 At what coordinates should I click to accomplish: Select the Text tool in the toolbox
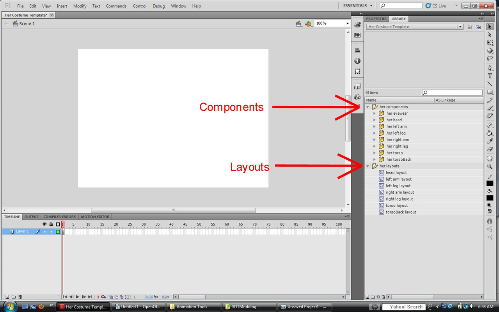490,76
